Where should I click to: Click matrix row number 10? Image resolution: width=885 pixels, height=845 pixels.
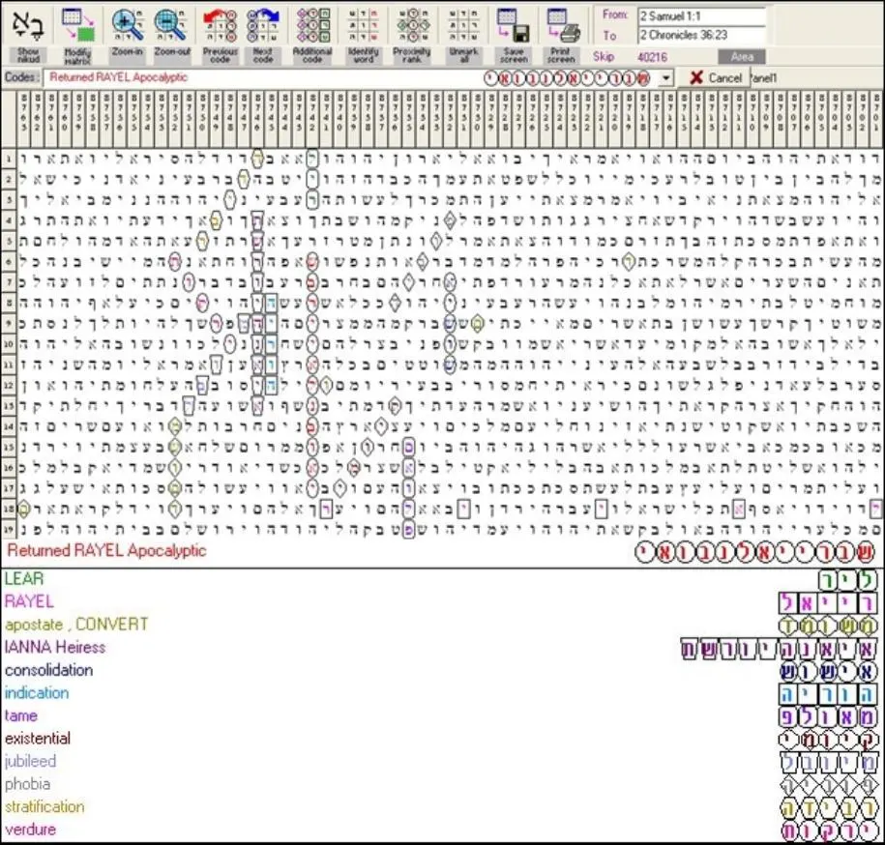(x=9, y=344)
